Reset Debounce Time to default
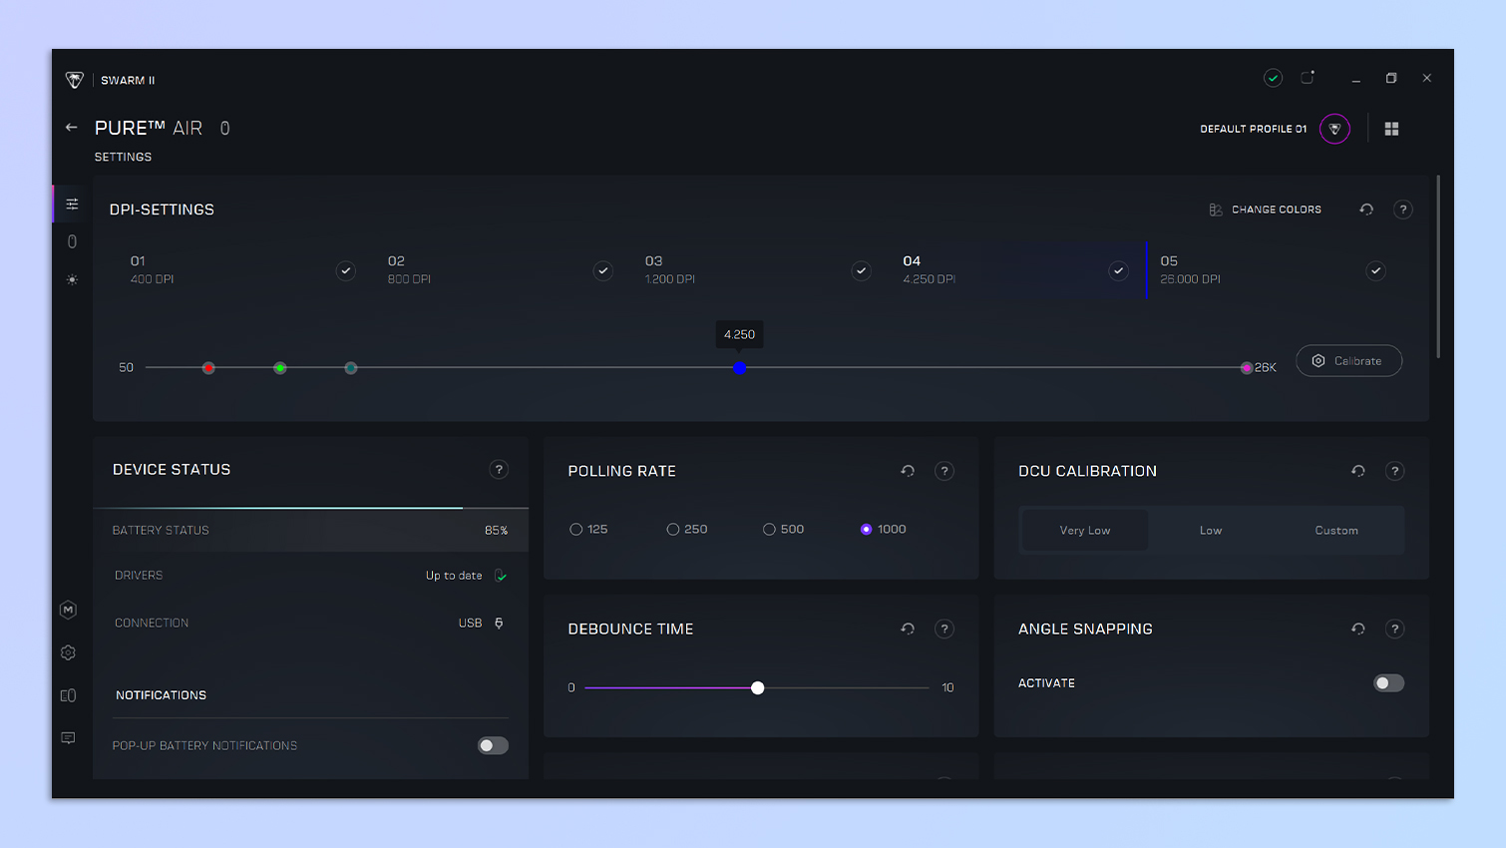 [908, 629]
